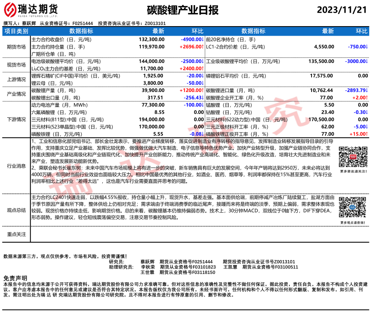Image resolution: width=371 pixels, height=312 pixels.
Task: Click the 重点关注 section label
Action: point(16,234)
